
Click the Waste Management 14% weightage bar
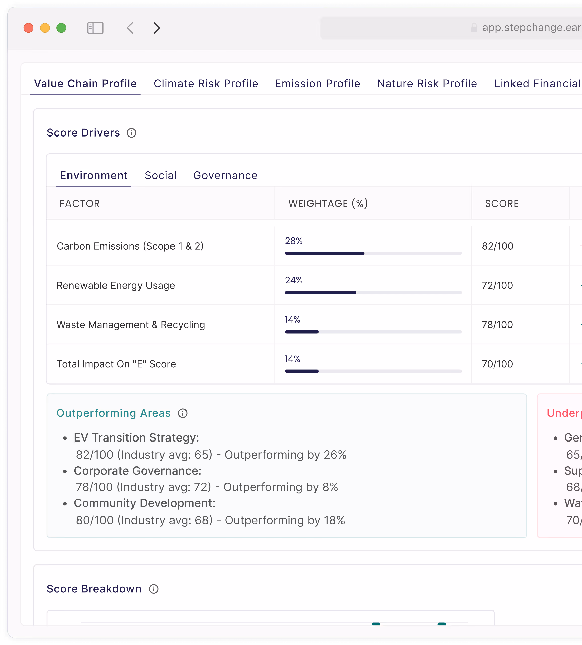coord(373,332)
